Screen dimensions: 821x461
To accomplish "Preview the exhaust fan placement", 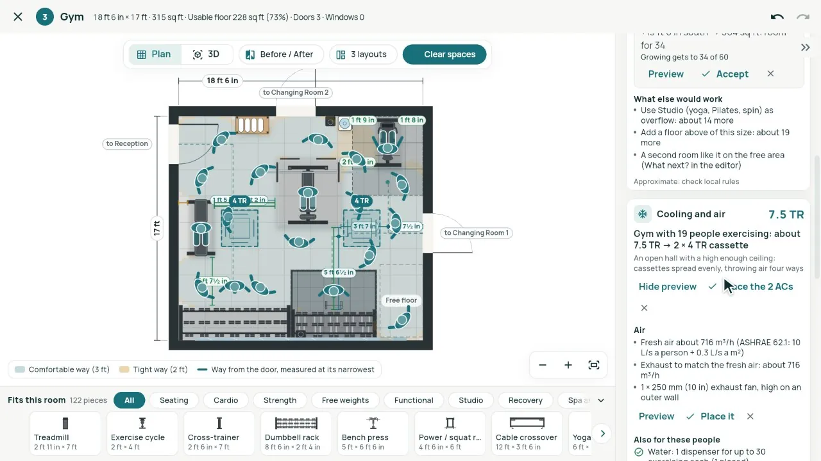I will (656, 416).
